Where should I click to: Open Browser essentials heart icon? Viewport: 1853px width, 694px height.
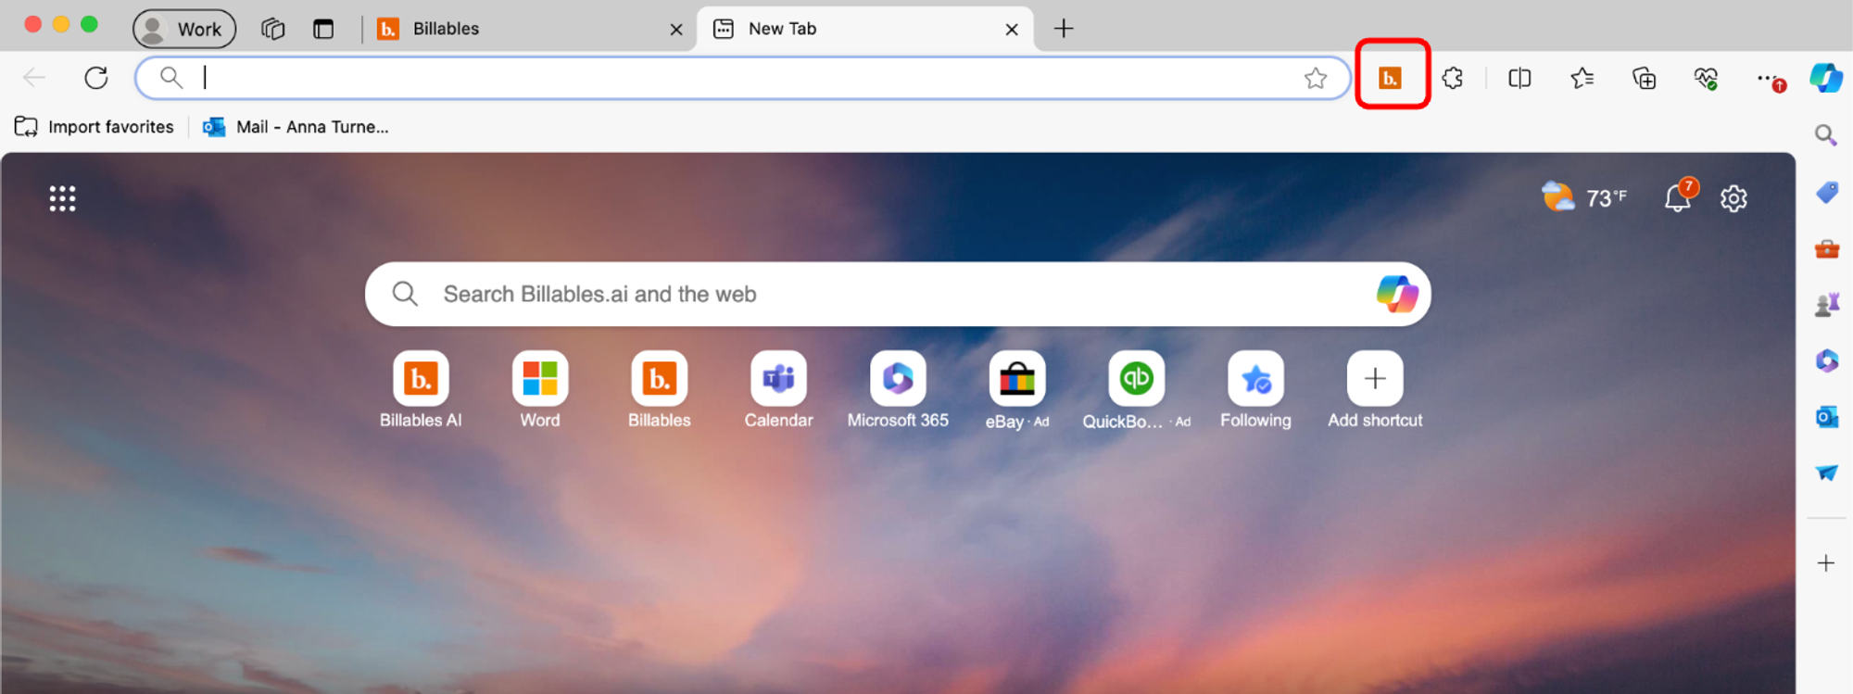[x=1706, y=78]
